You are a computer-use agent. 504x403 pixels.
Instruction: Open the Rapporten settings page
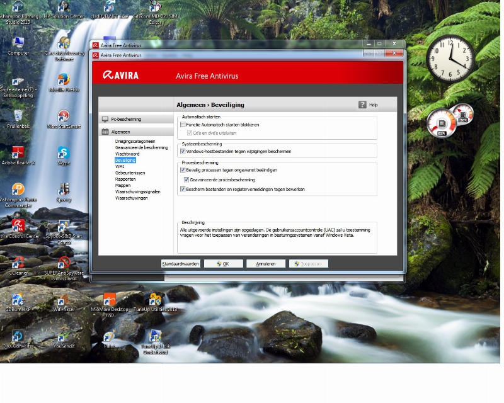pos(125,179)
